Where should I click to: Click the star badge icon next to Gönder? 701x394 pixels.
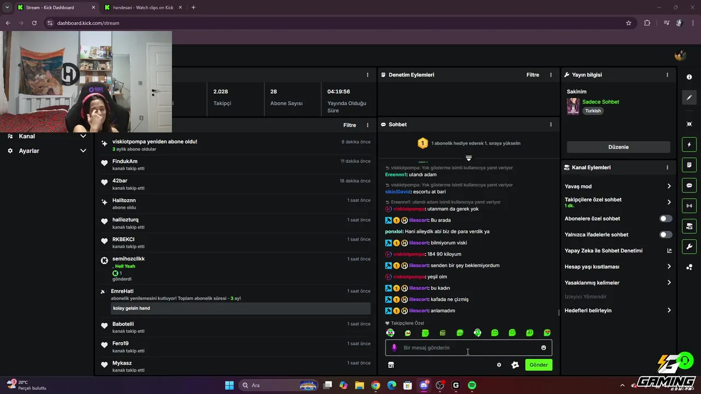[x=515, y=365]
